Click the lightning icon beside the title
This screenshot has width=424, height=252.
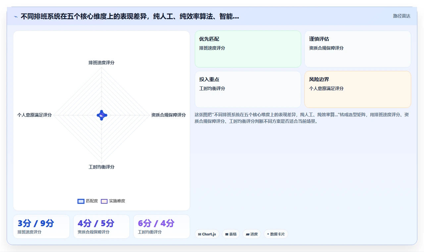[x=16, y=16]
